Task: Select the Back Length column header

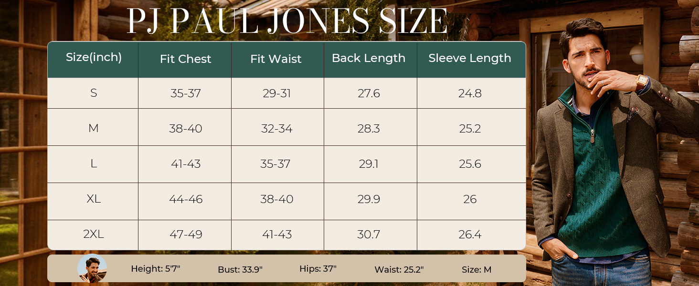Action: [369, 58]
